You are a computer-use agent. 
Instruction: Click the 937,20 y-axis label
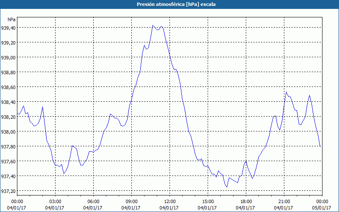(x=8, y=191)
